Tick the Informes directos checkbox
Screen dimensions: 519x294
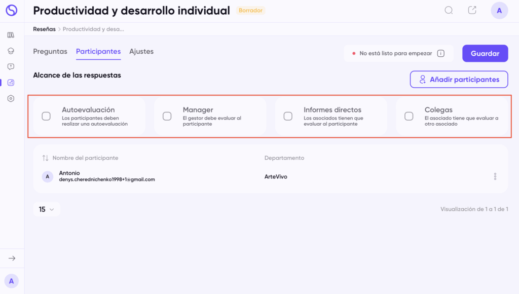(288, 116)
